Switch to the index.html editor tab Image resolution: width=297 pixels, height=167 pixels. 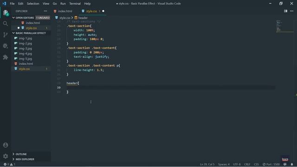pyautogui.click(x=65, y=11)
